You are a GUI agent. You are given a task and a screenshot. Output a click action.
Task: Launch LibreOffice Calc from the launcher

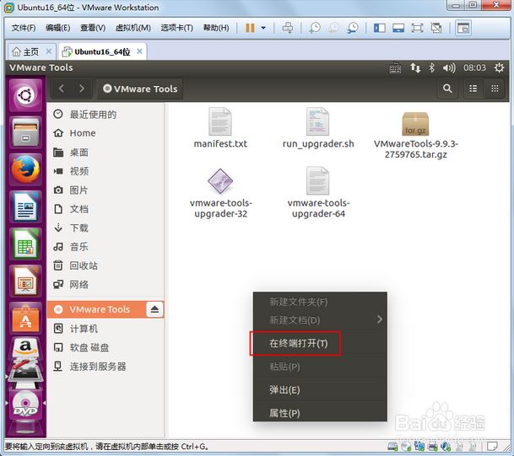pyautogui.click(x=25, y=244)
